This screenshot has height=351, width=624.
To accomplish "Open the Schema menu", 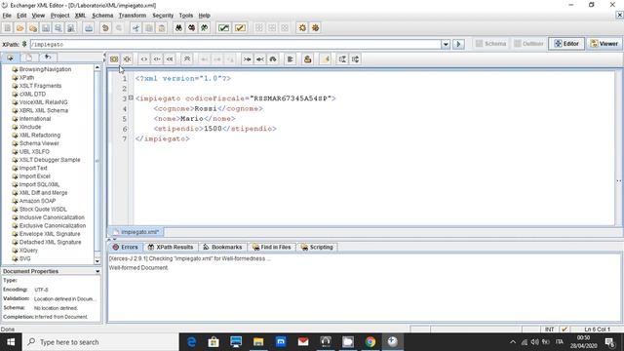I will click(x=102, y=16).
